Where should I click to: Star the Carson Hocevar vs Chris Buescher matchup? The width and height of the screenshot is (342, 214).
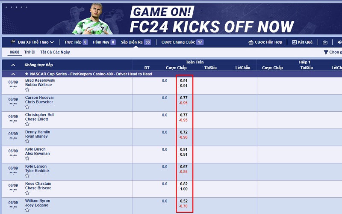pos(27,107)
